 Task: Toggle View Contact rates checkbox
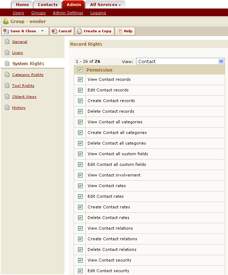[80, 186]
